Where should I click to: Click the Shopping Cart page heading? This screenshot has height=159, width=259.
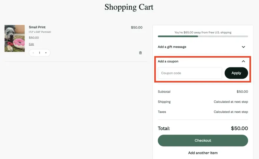129,7
